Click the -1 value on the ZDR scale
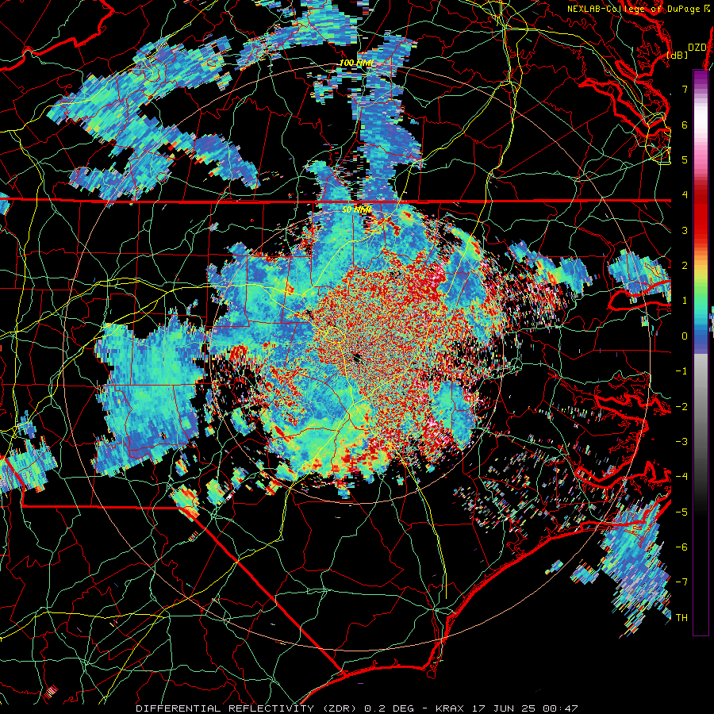This screenshot has width=714, height=714. pyautogui.click(x=681, y=371)
